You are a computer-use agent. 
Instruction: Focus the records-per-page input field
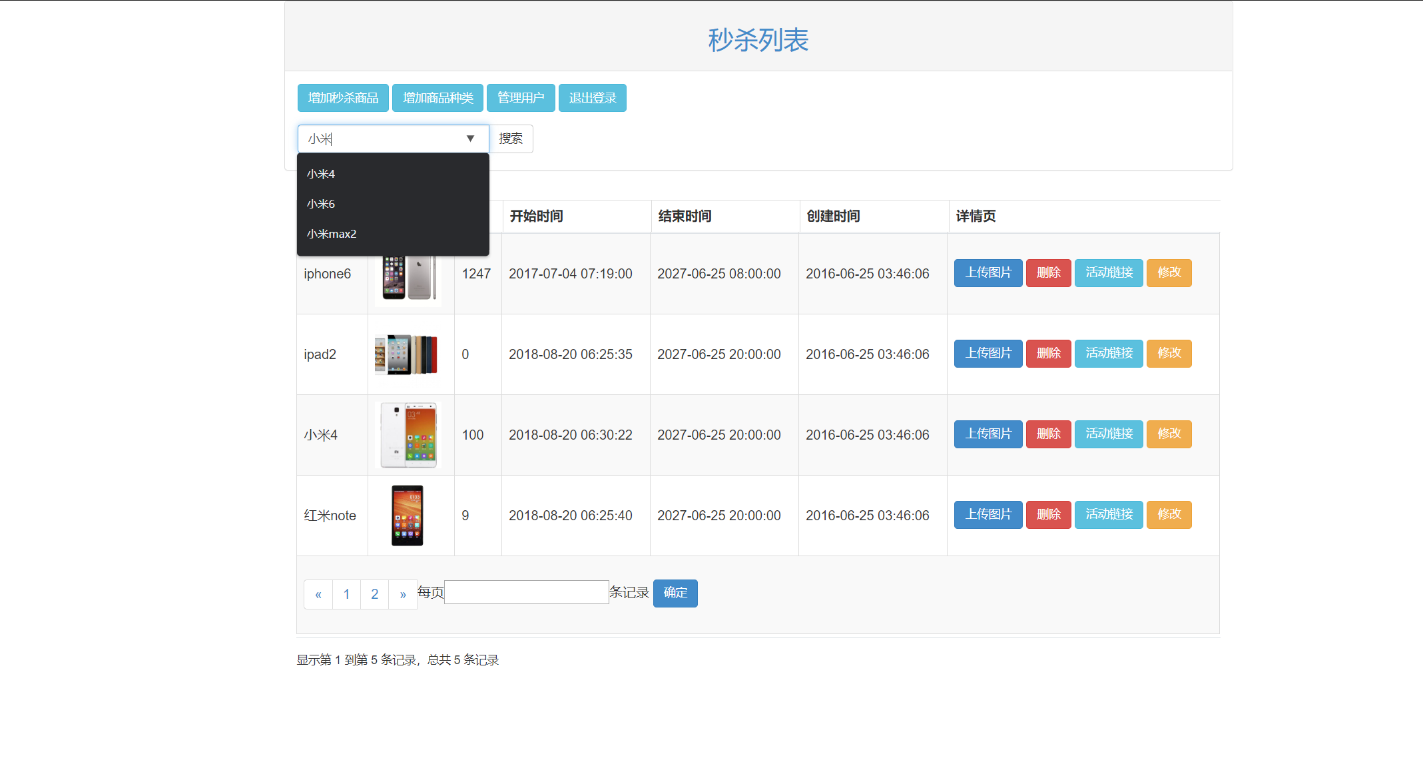click(526, 592)
